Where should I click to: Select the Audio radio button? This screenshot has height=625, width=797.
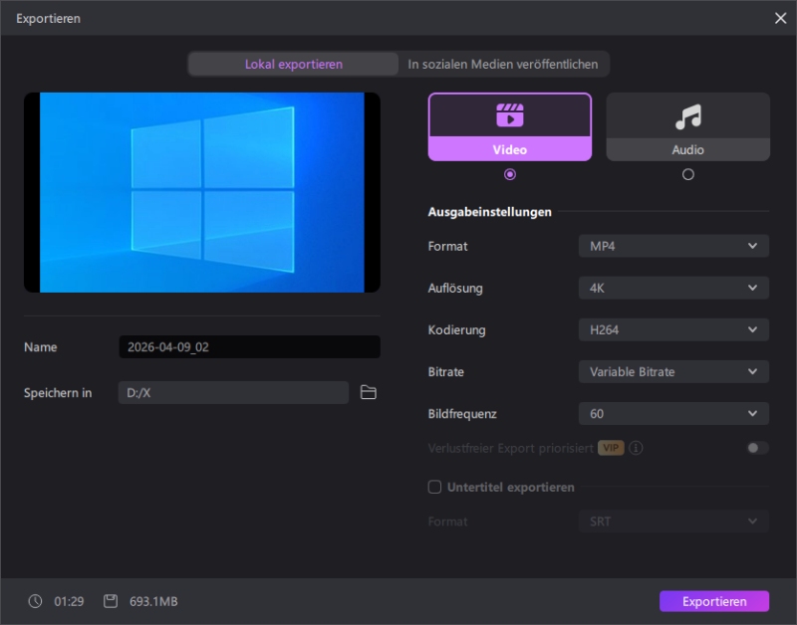pos(687,174)
